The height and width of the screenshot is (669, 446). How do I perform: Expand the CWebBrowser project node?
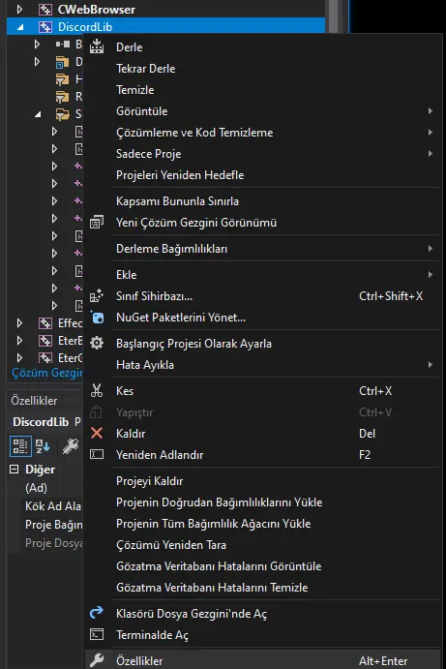click(x=19, y=10)
